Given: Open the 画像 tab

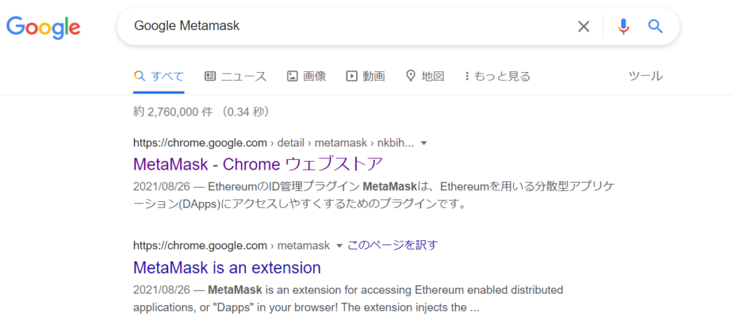Looking at the screenshot, I should 307,76.
